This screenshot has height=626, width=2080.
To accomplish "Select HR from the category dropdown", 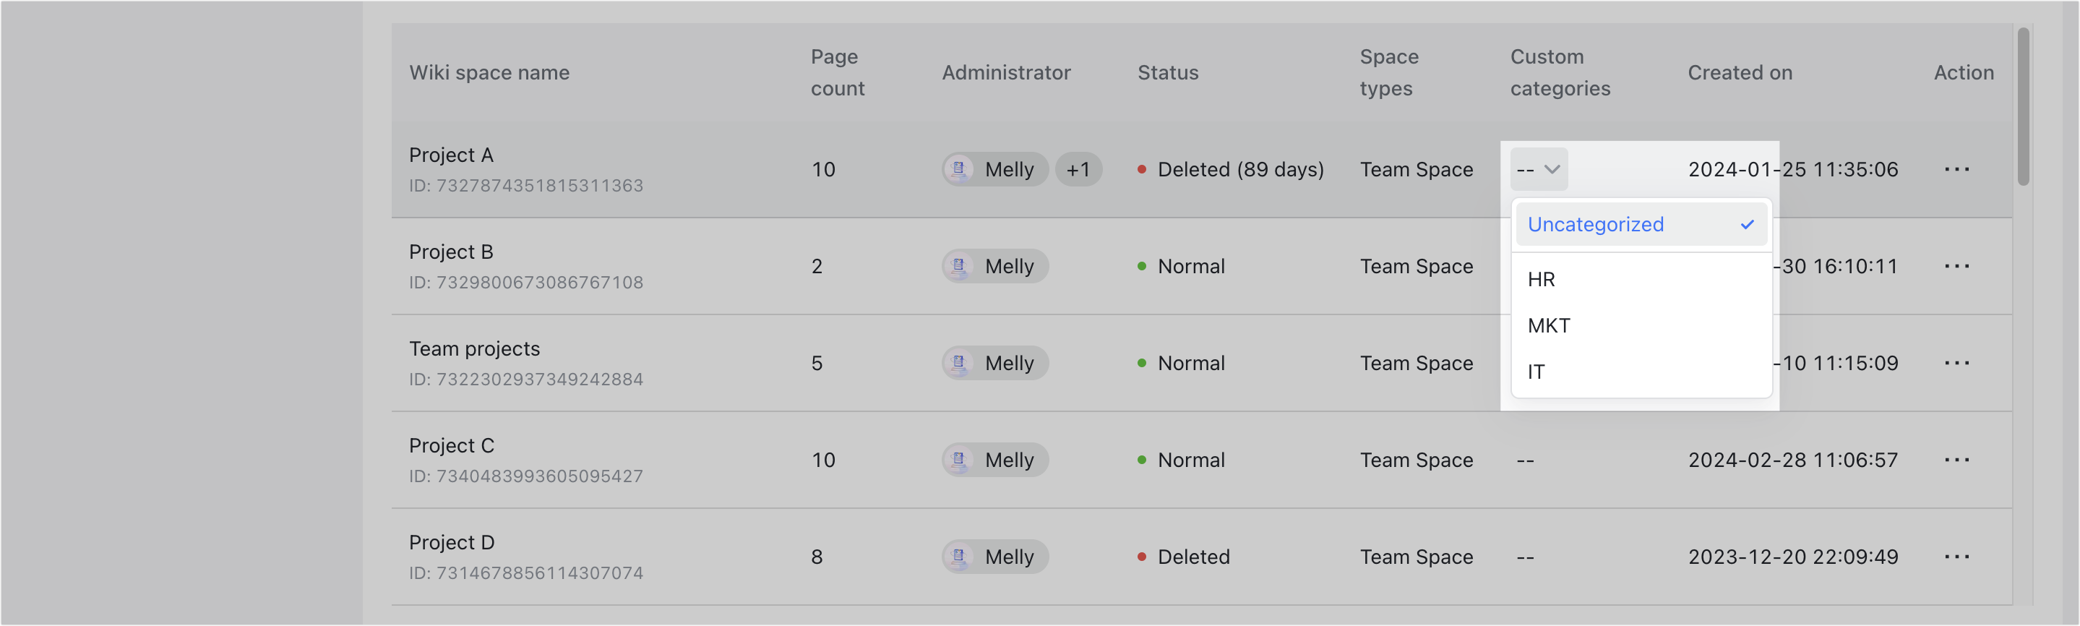I will pos(1542,279).
